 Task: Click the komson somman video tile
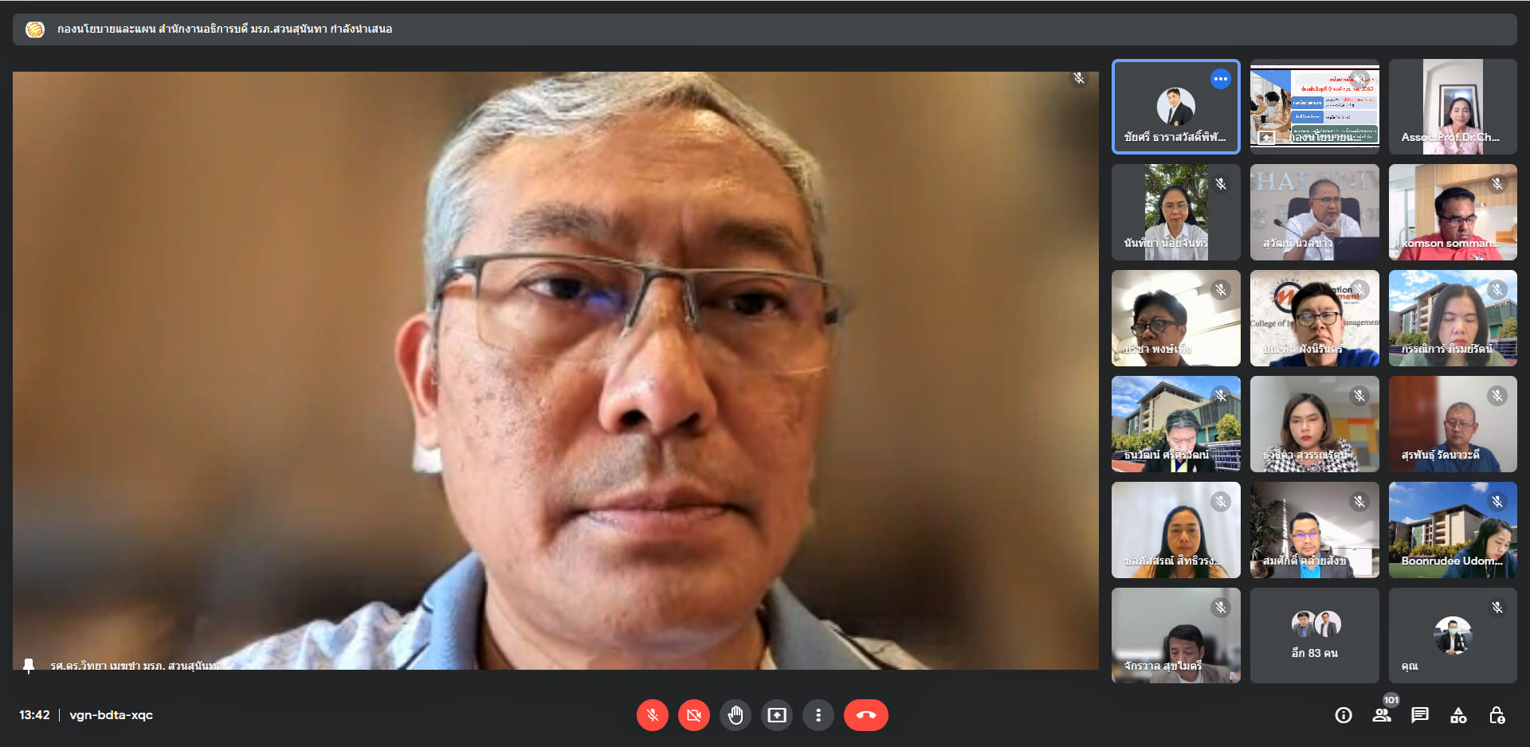click(x=1453, y=212)
